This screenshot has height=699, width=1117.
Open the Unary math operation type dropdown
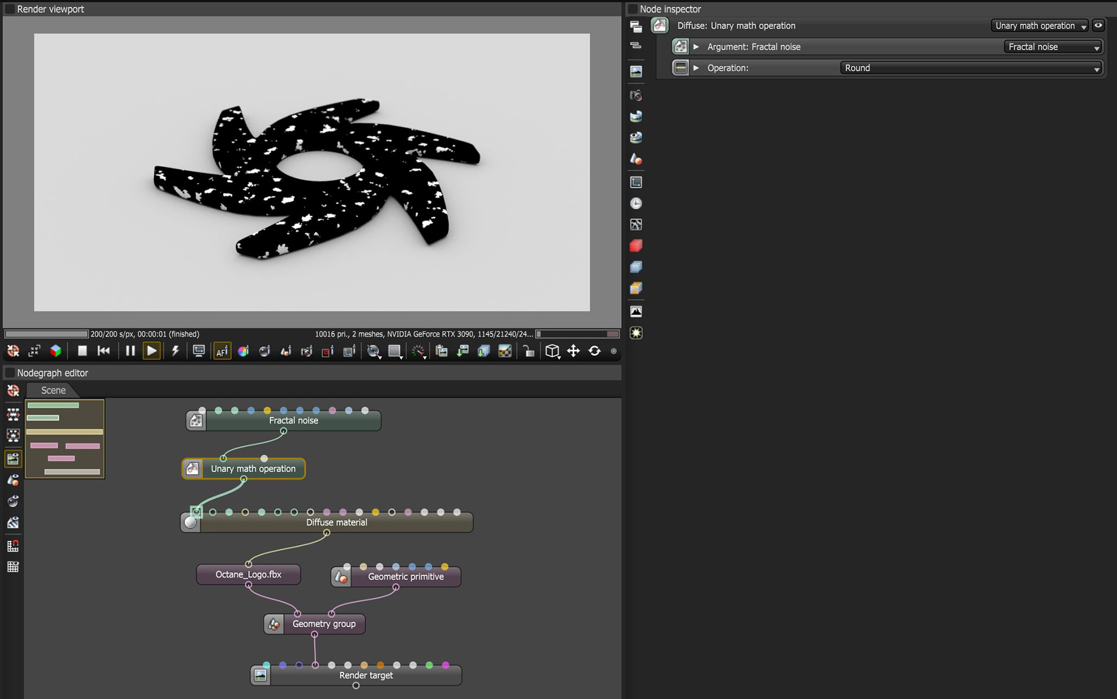[1040, 25]
